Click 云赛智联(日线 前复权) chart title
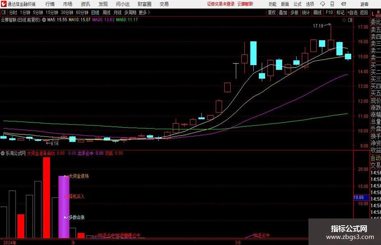The height and width of the screenshot is (245, 381). coord(21,20)
